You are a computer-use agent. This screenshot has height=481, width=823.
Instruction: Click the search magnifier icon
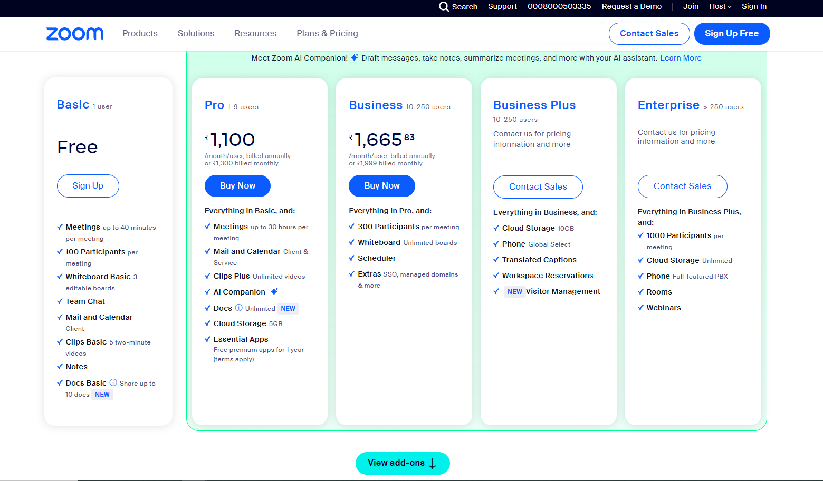click(x=444, y=7)
